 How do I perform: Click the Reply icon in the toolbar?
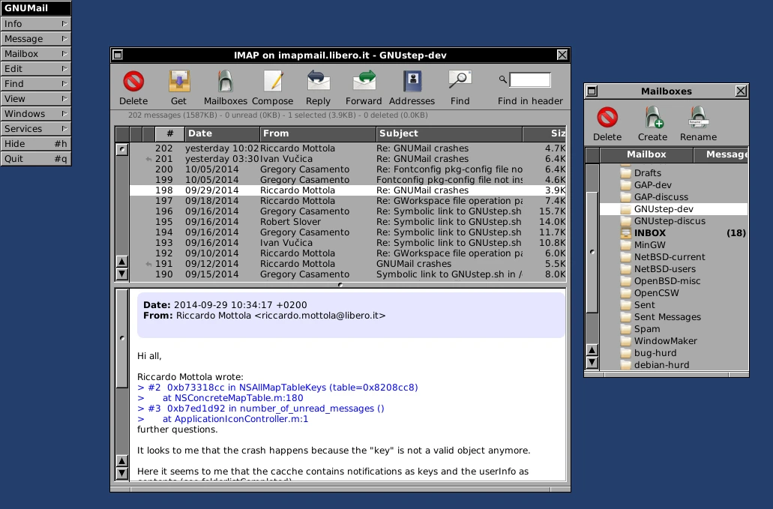pos(317,79)
